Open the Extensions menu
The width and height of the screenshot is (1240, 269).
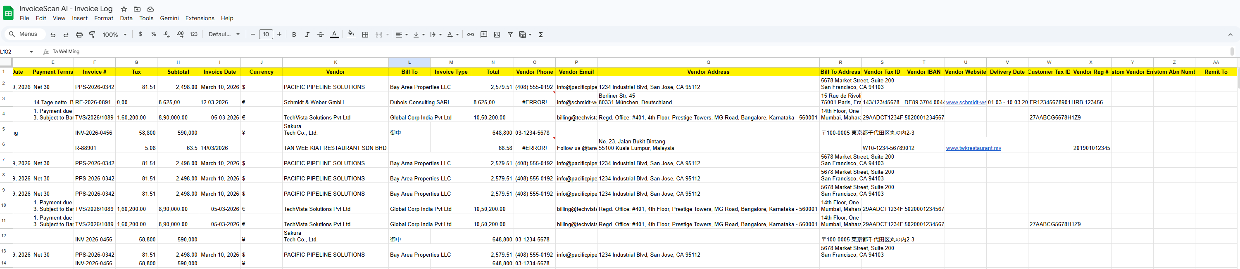point(200,18)
